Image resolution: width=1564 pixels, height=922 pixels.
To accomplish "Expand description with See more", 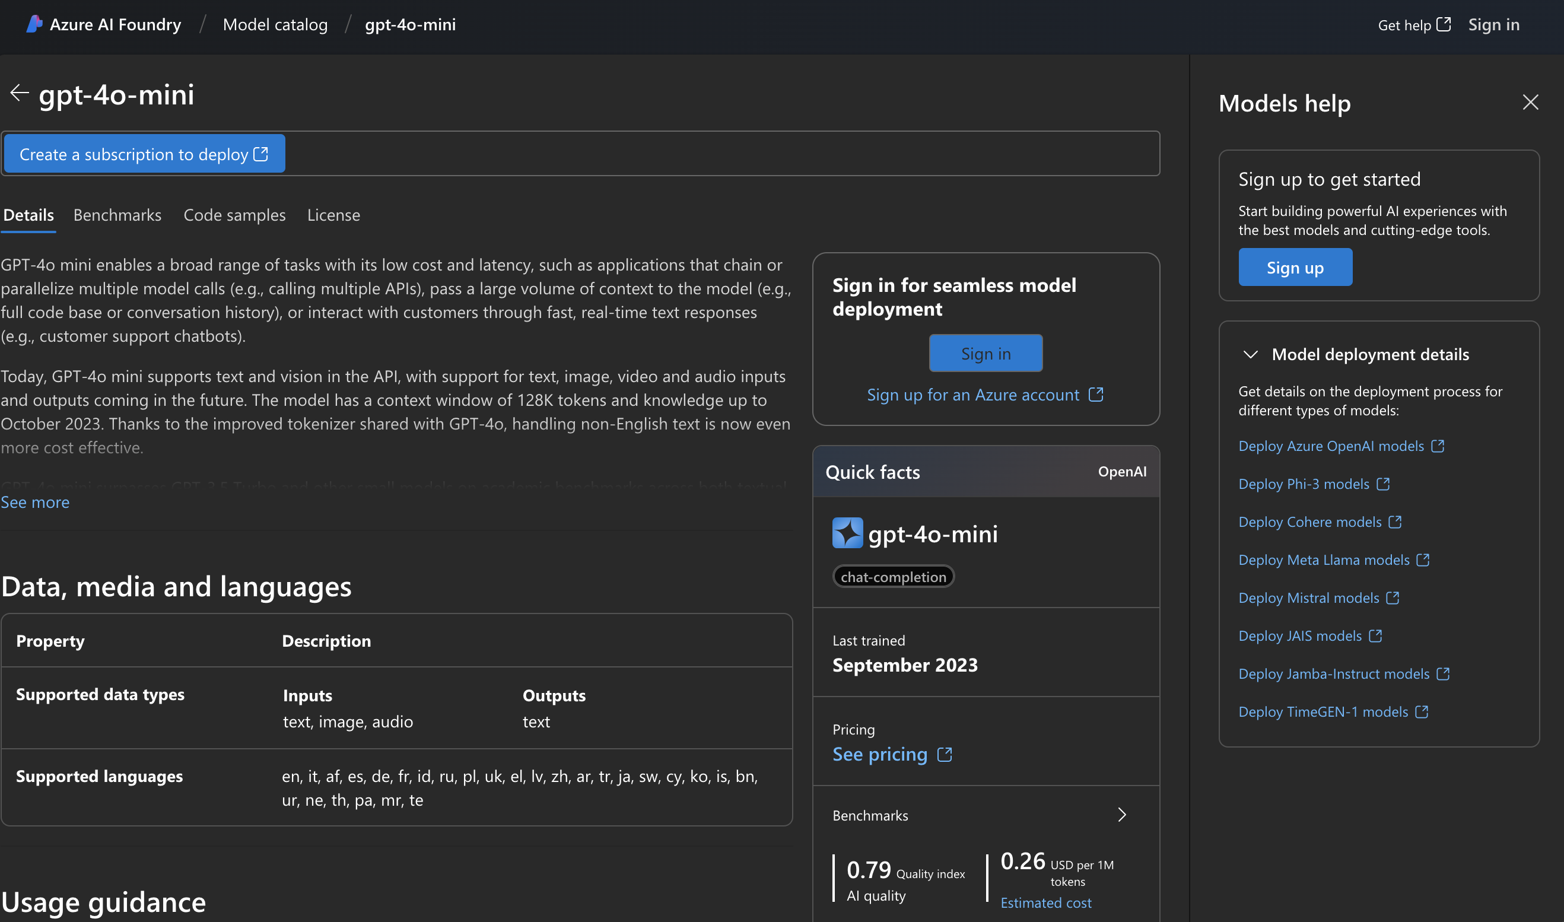I will click(x=35, y=502).
